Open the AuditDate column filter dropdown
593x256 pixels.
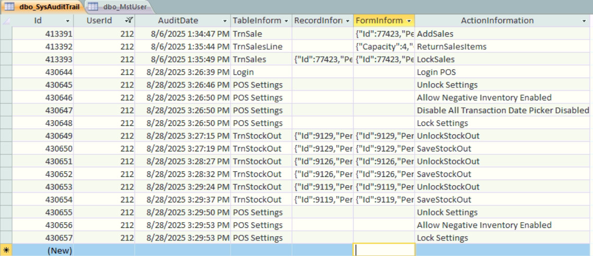[x=225, y=21]
